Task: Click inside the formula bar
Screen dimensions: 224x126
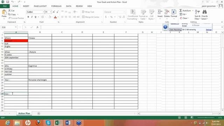Action: (x=101, y=27)
